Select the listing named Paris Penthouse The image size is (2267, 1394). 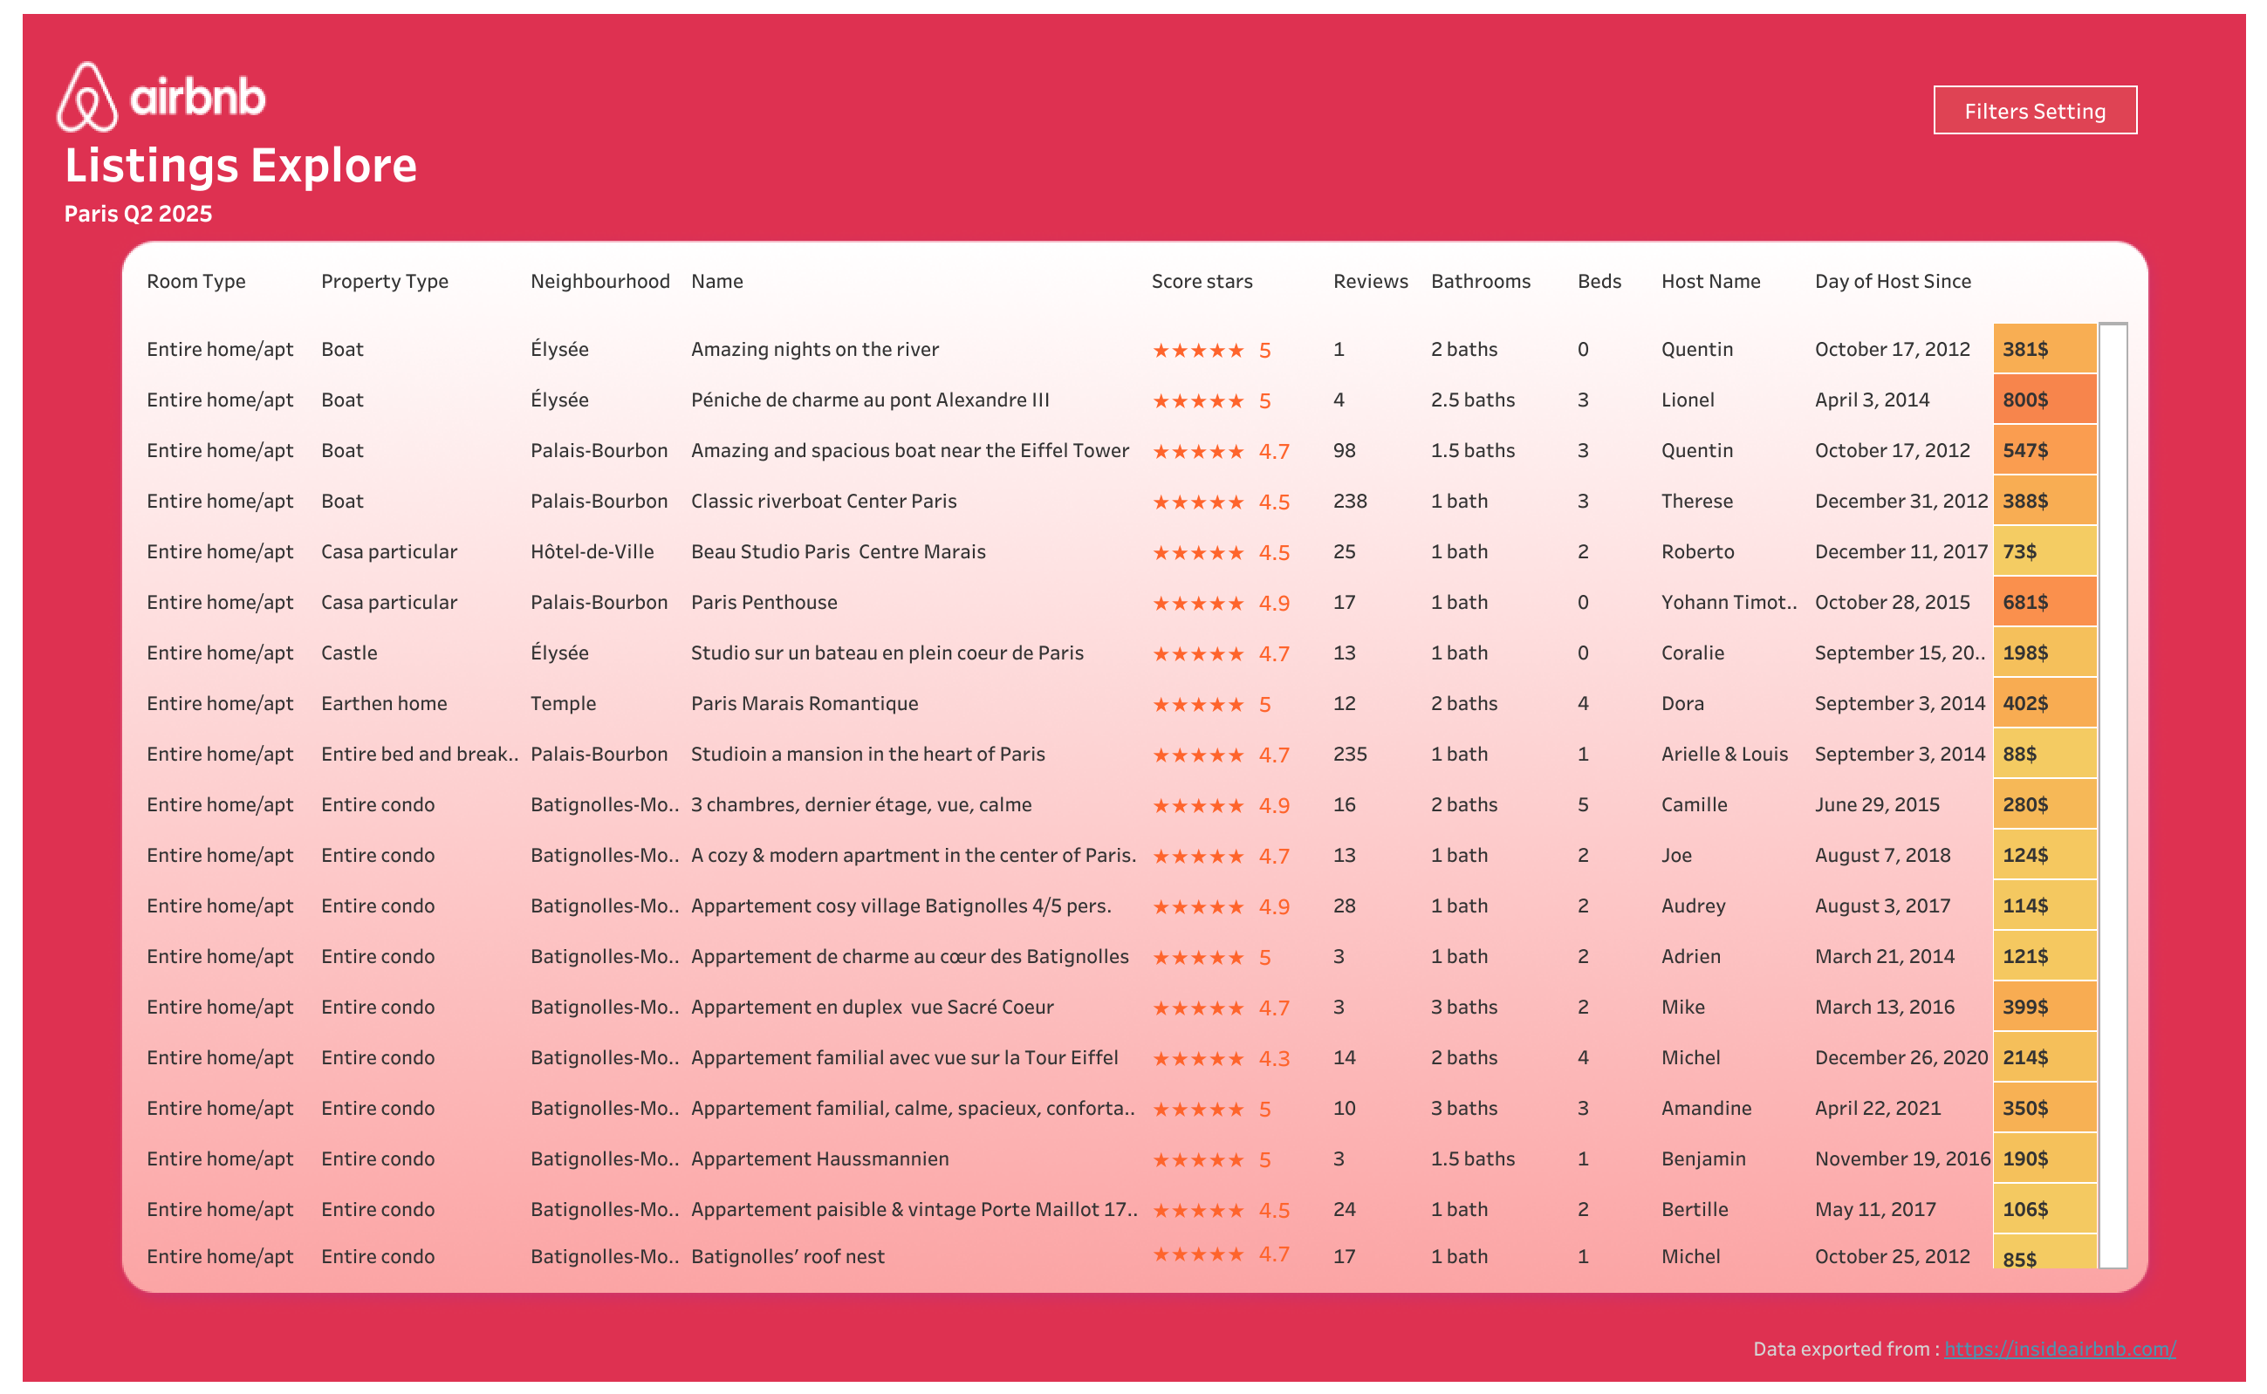[764, 602]
